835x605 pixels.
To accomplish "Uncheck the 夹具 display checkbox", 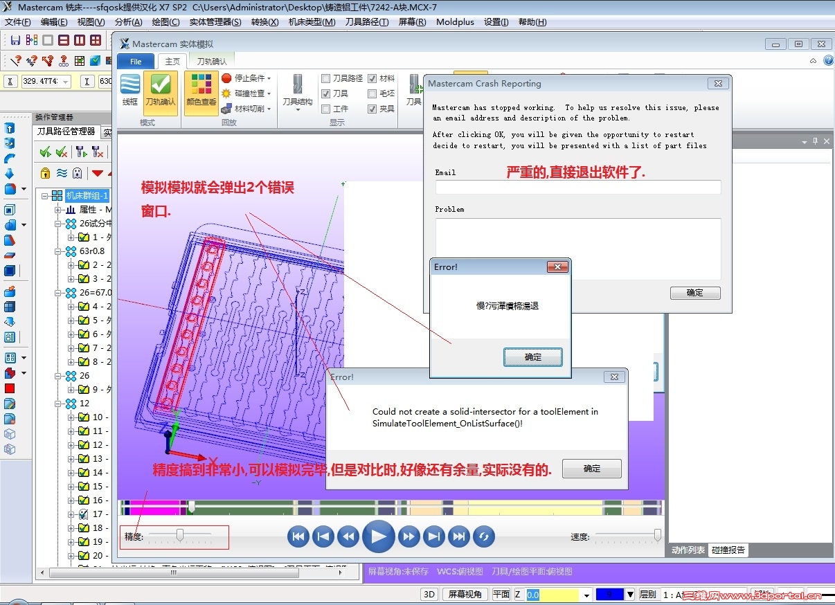I will (372, 109).
